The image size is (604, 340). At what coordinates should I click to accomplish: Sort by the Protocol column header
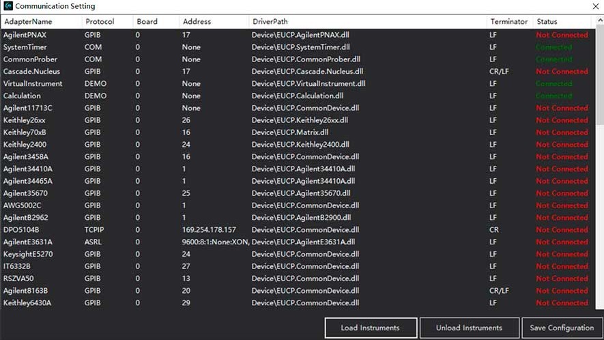107,22
